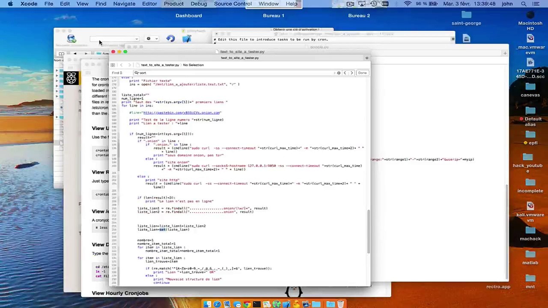Screen dimensions: 548x308
Task: Clear the find search field
Action: (x=339, y=73)
